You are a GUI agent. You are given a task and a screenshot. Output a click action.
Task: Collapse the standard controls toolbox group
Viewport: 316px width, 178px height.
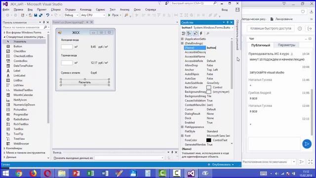coord(4,37)
